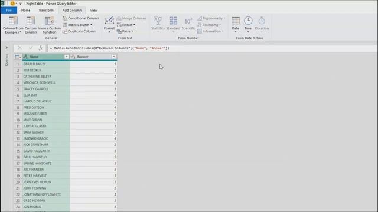This screenshot has height=212, width=378.
Task: Add a Conditional Column
Action: tap(81, 18)
